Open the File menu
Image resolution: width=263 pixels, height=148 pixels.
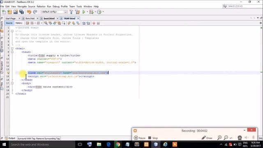coord(2,7)
